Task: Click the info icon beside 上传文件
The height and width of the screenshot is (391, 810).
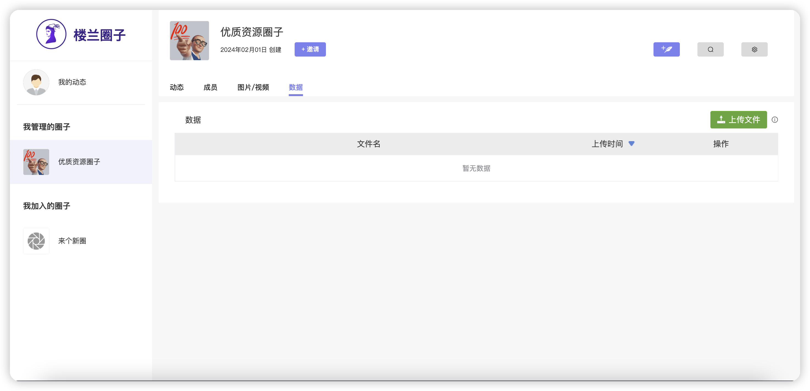Action: (775, 119)
